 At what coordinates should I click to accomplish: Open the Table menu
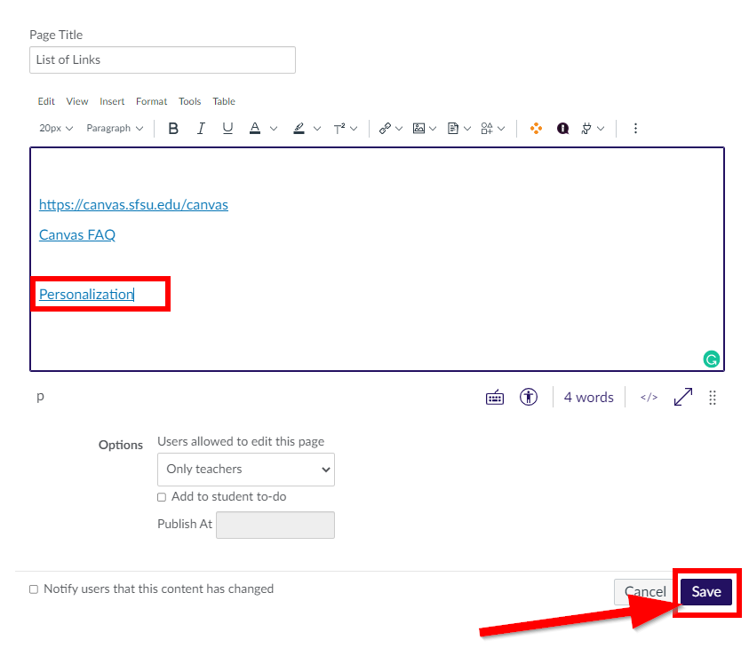tap(224, 101)
